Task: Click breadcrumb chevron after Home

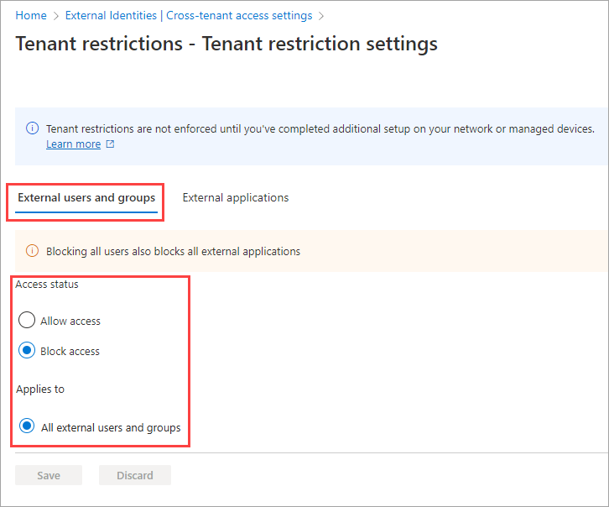Action: pyautogui.click(x=56, y=16)
